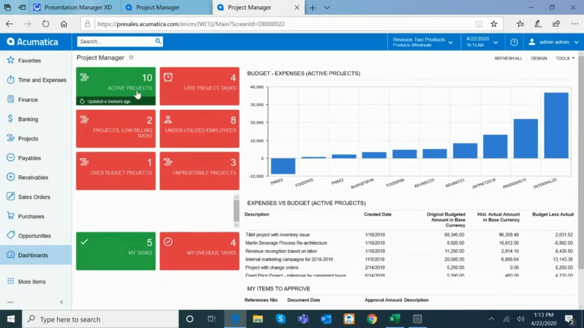Open the business date 4/22/2020 dropdown
This screenshot has height=328, width=584.
pos(482,42)
